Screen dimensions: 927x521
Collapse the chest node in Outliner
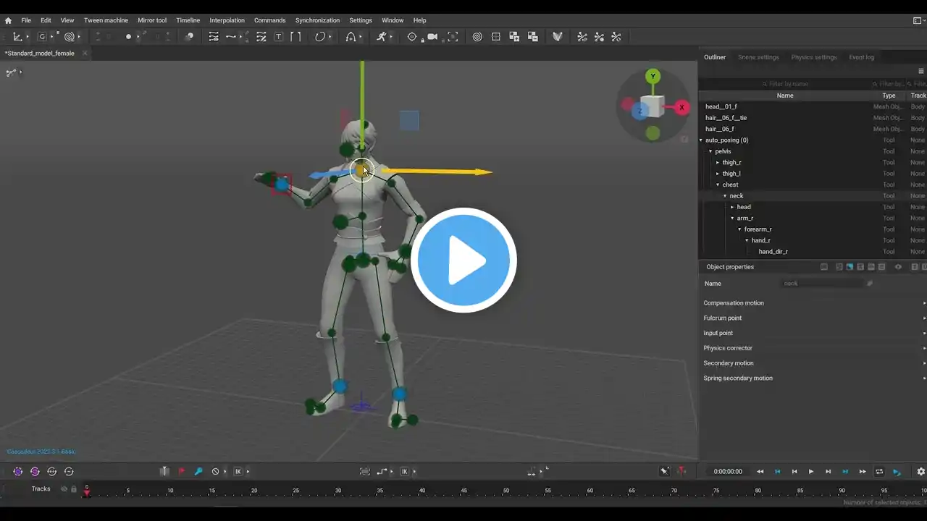coord(718,185)
